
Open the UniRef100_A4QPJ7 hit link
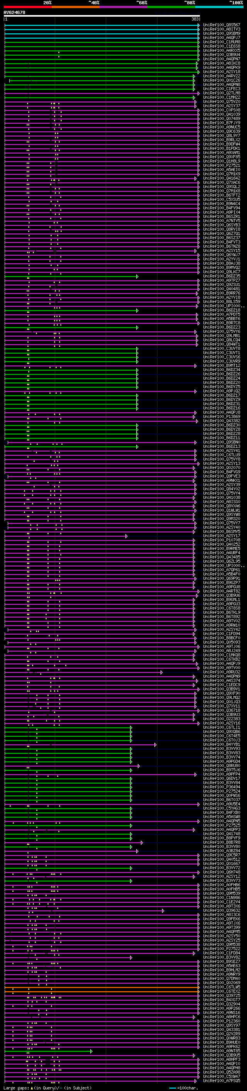pos(222,38)
